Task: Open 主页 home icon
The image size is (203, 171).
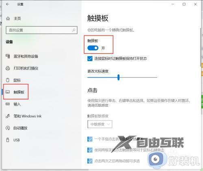Action: pyautogui.click(x=8, y=18)
